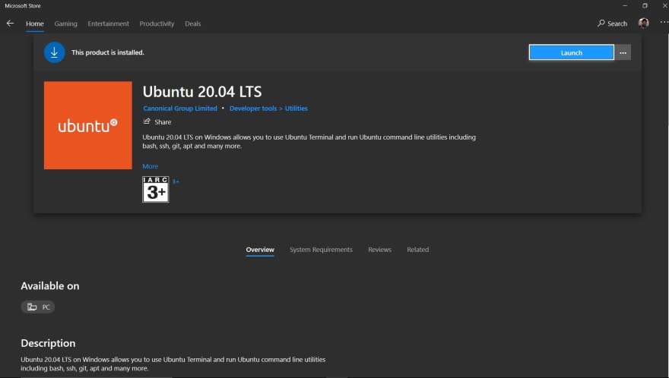Open the Entertainment tab
Image resolution: width=669 pixels, height=378 pixels.
coord(109,24)
